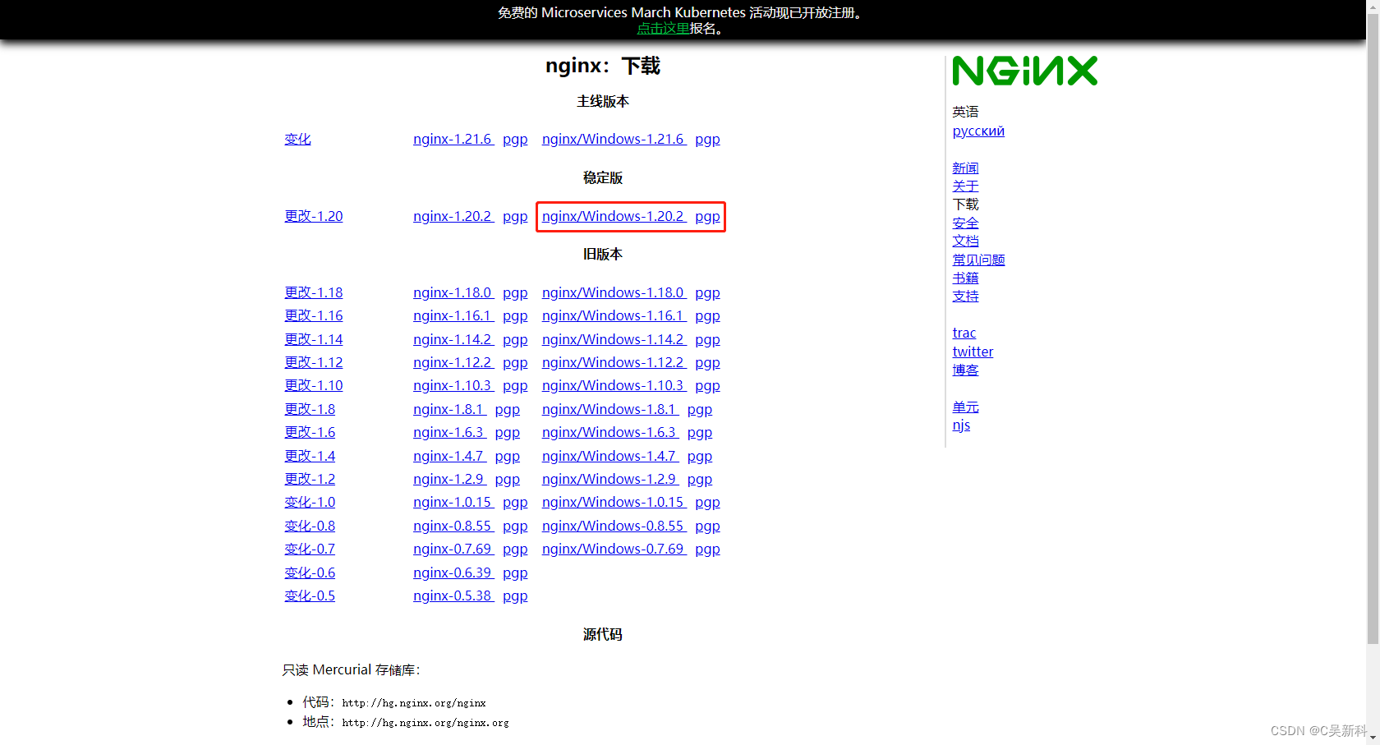Open the 文档 sidebar menu item
Image resolution: width=1380 pixels, height=745 pixels.
point(965,241)
